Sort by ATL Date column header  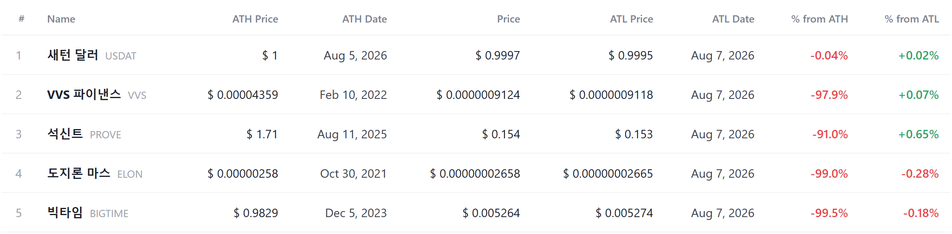tap(733, 19)
